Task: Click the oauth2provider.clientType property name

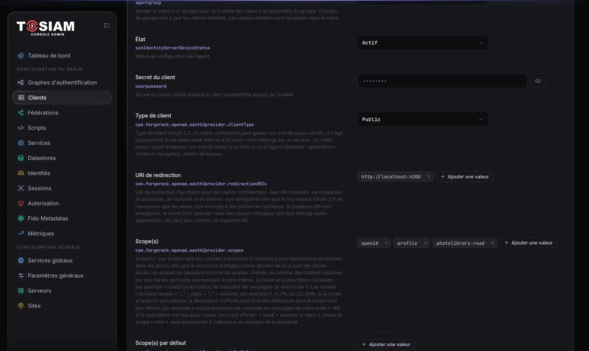Action: 195,125
